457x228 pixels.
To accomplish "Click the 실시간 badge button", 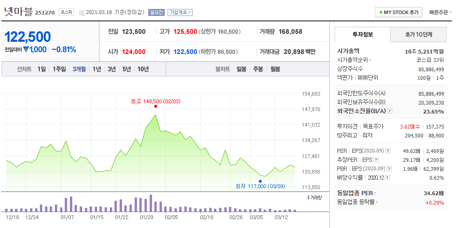I will click(157, 13).
